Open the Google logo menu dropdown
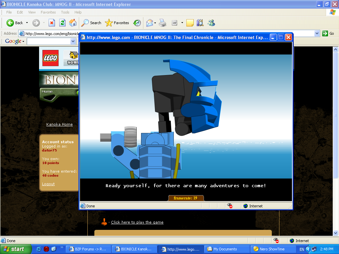This screenshot has width=339, height=254. point(23,41)
